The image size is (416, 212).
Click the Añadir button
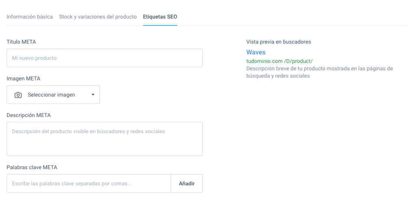tap(187, 183)
